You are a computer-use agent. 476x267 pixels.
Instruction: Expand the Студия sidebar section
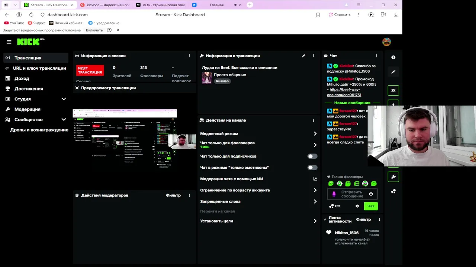[x=64, y=99]
